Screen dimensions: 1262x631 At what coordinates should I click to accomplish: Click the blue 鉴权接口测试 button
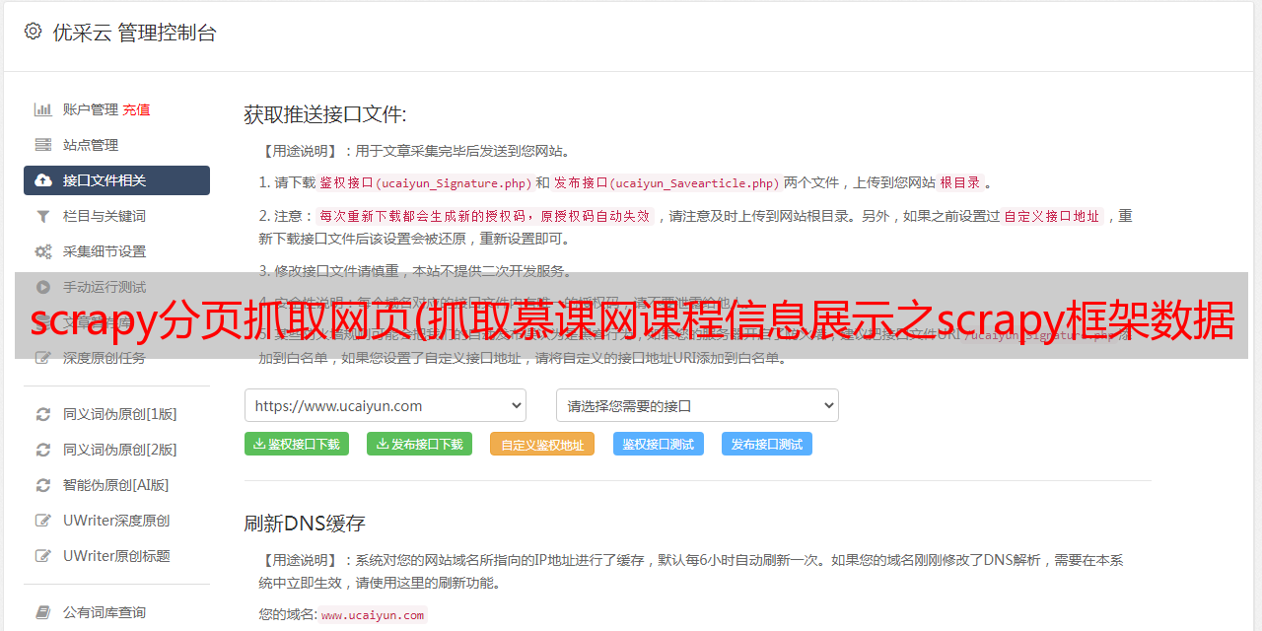point(659,444)
